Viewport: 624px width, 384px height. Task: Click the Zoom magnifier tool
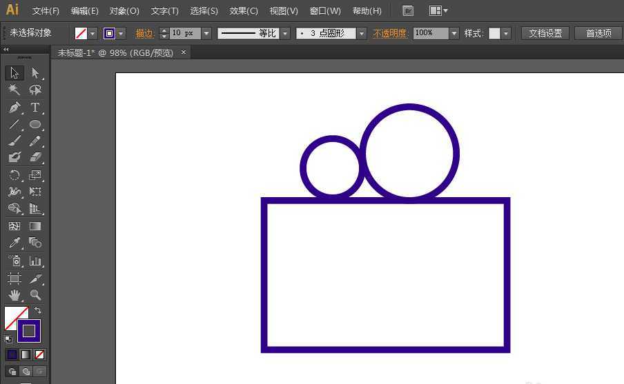35,295
